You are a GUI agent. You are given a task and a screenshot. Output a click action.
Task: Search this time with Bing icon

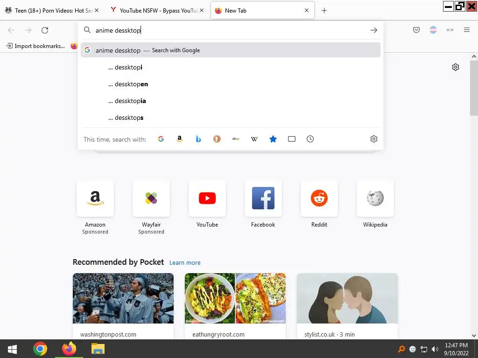(198, 139)
